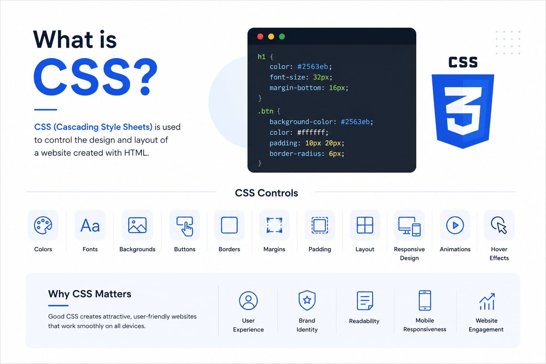Click the Buttons pointer icon
This screenshot has width=546, height=364.
(x=185, y=226)
